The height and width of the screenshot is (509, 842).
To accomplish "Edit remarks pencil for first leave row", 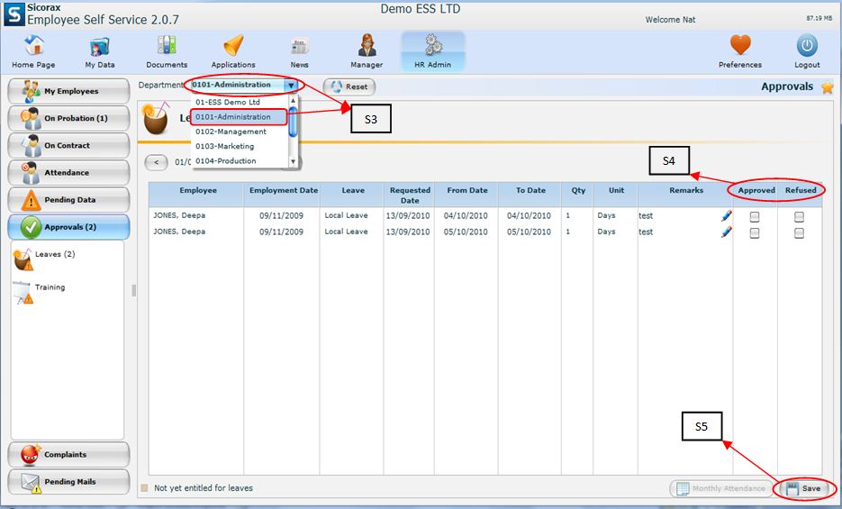I will point(726,216).
